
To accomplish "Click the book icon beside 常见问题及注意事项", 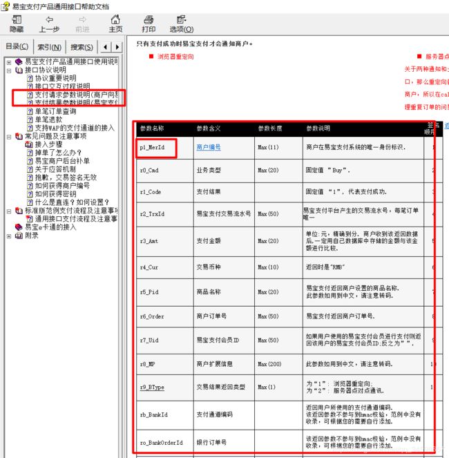I will [x=19, y=136].
